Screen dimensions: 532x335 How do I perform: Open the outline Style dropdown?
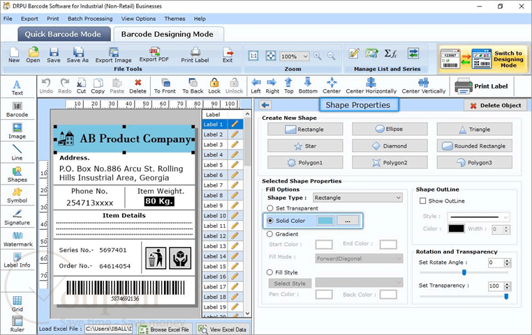[x=478, y=217]
